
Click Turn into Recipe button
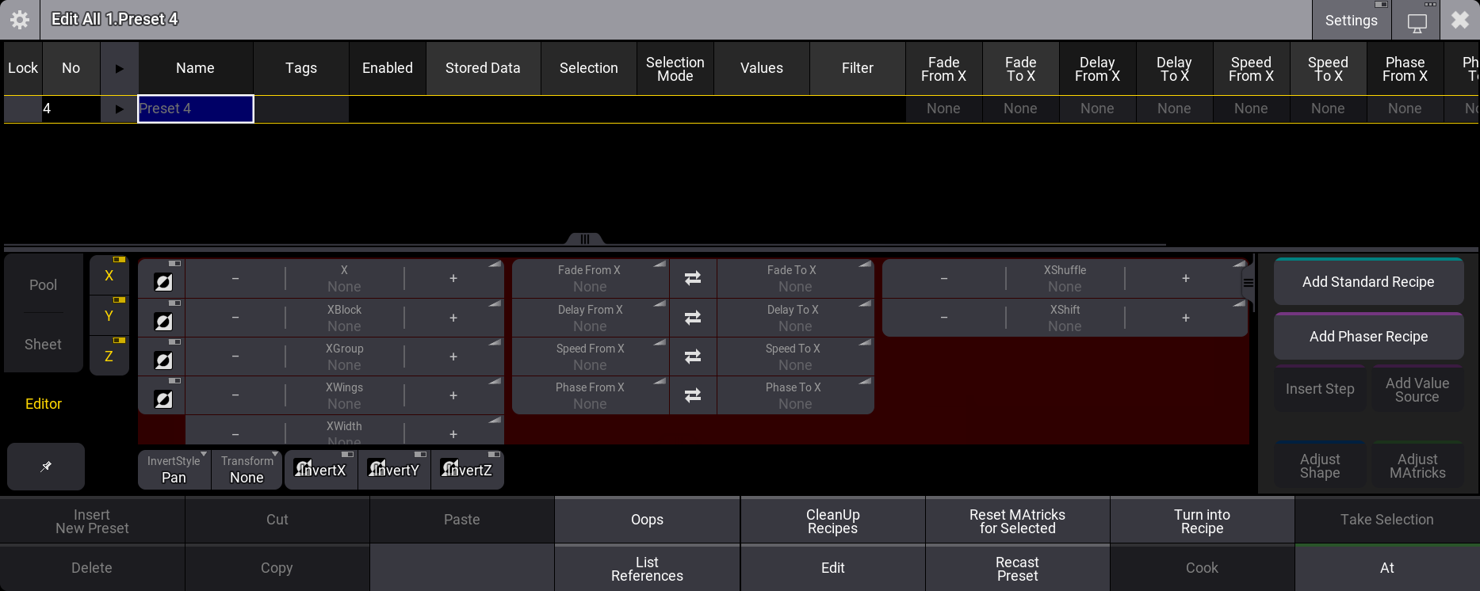[x=1202, y=521]
